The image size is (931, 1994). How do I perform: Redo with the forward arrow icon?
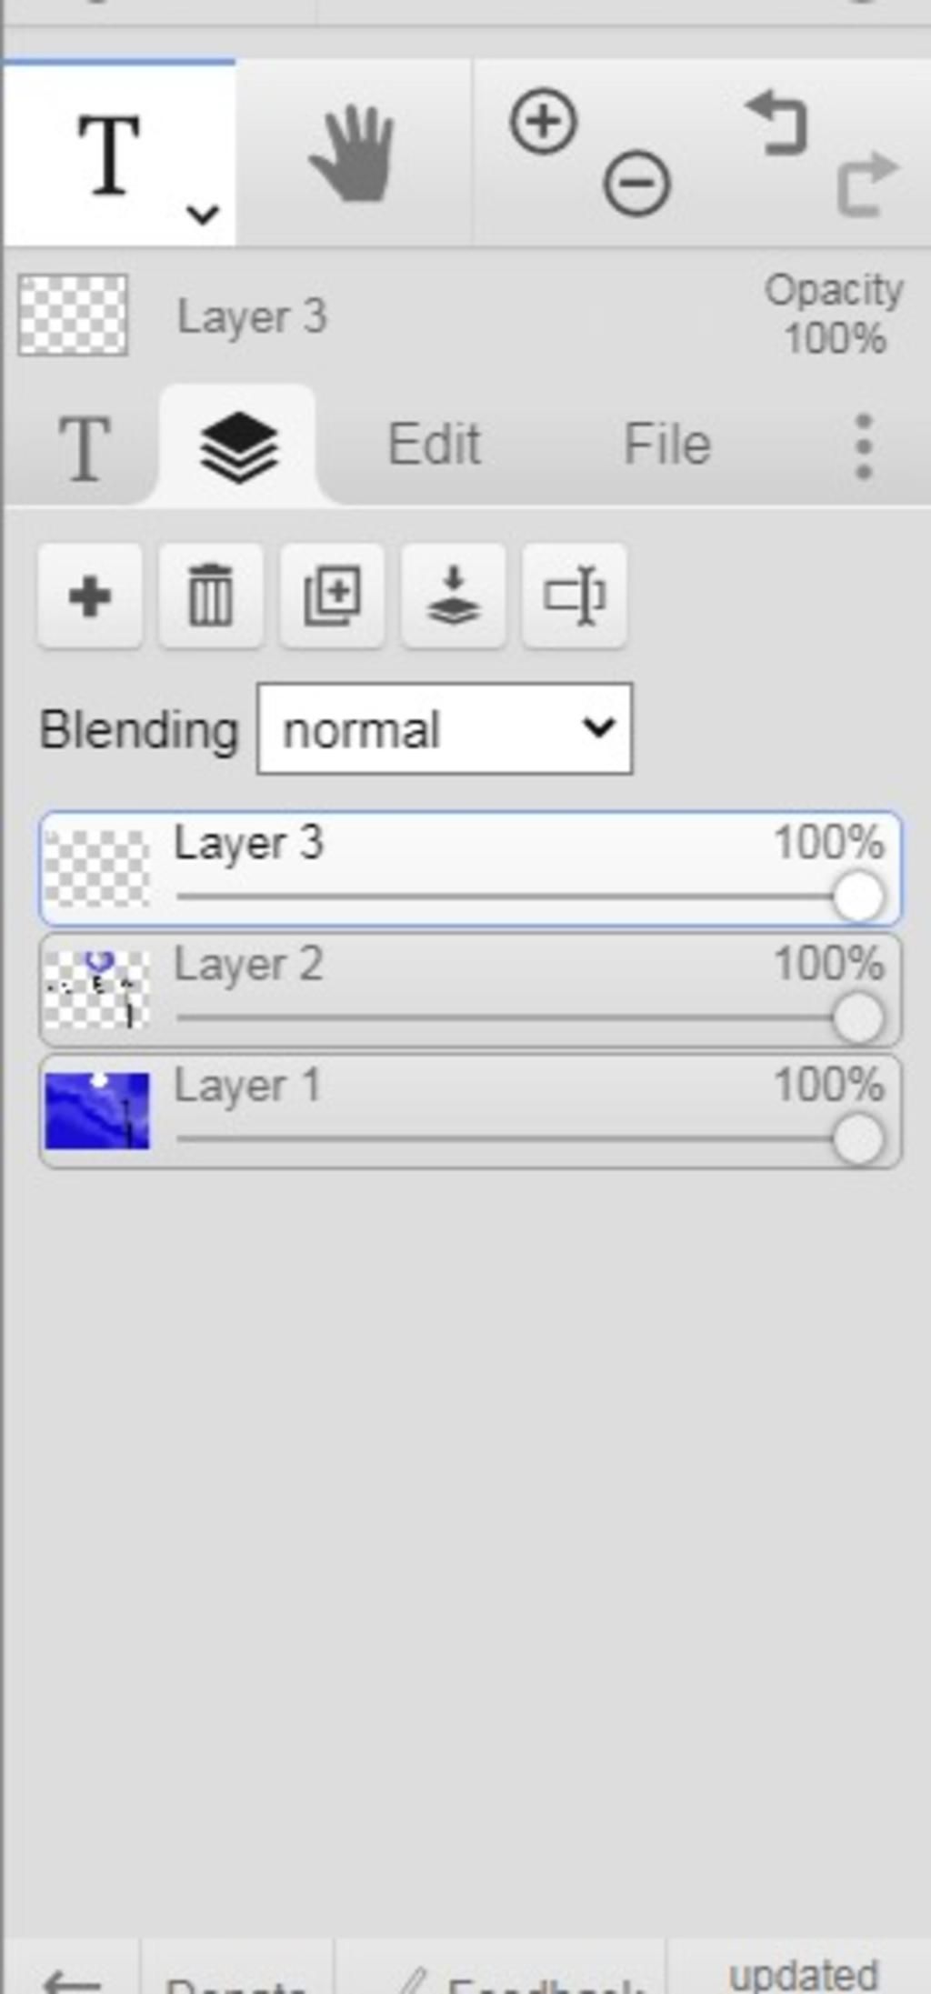[867, 185]
